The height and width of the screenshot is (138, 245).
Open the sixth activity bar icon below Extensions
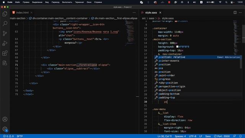point(5,63)
